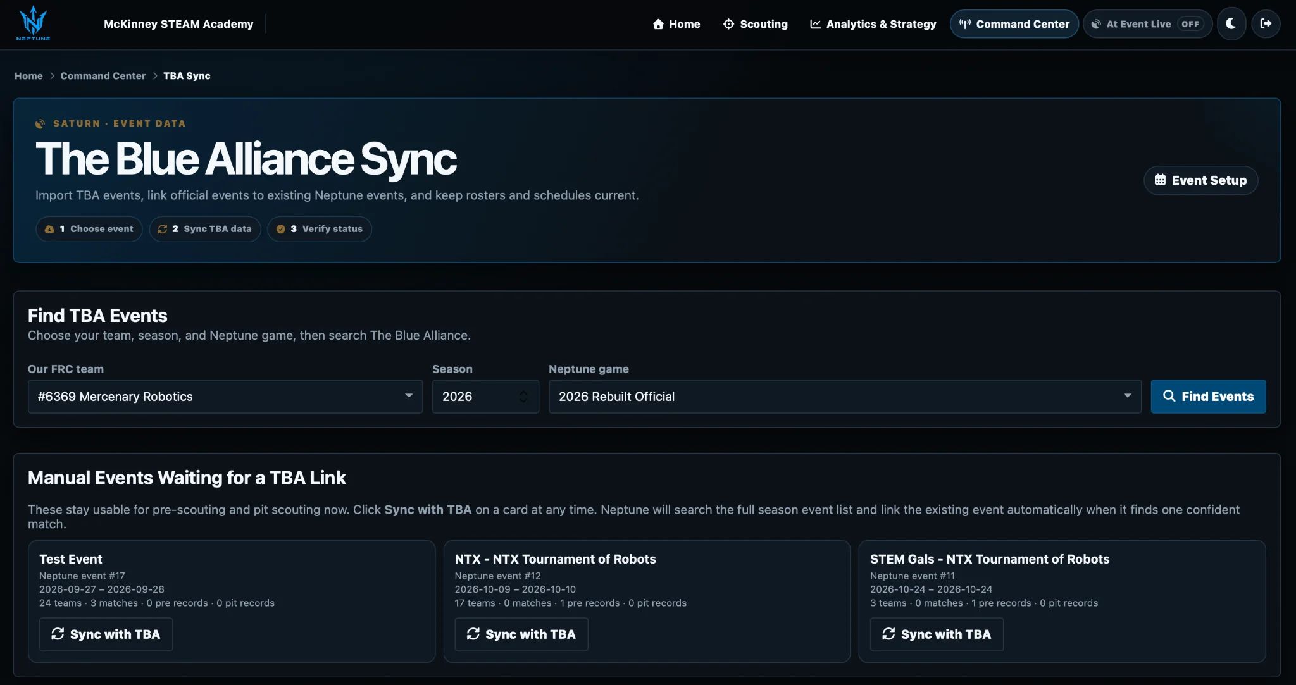Image resolution: width=1296 pixels, height=685 pixels.
Task: Toggle dark mode moon icon
Action: (1231, 24)
